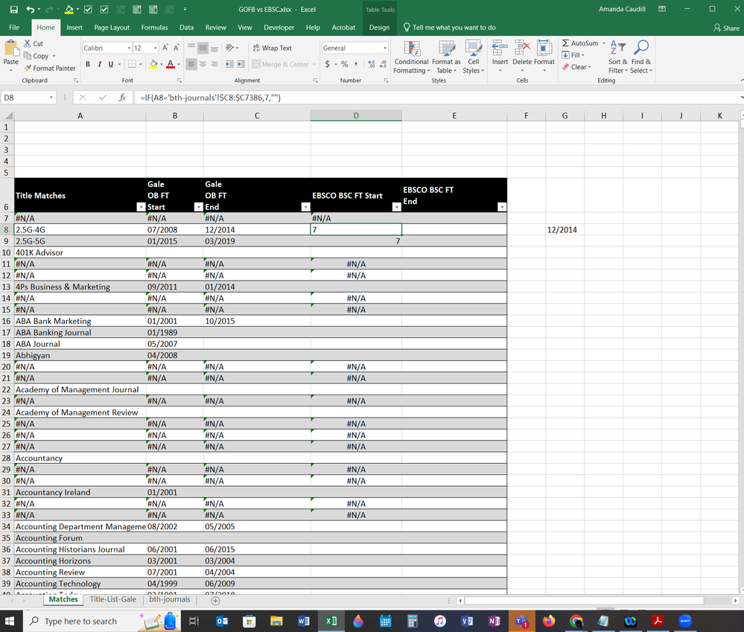This screenshot has height=632, width=744.
Task: Click the Windows search box
Action: 80,621
